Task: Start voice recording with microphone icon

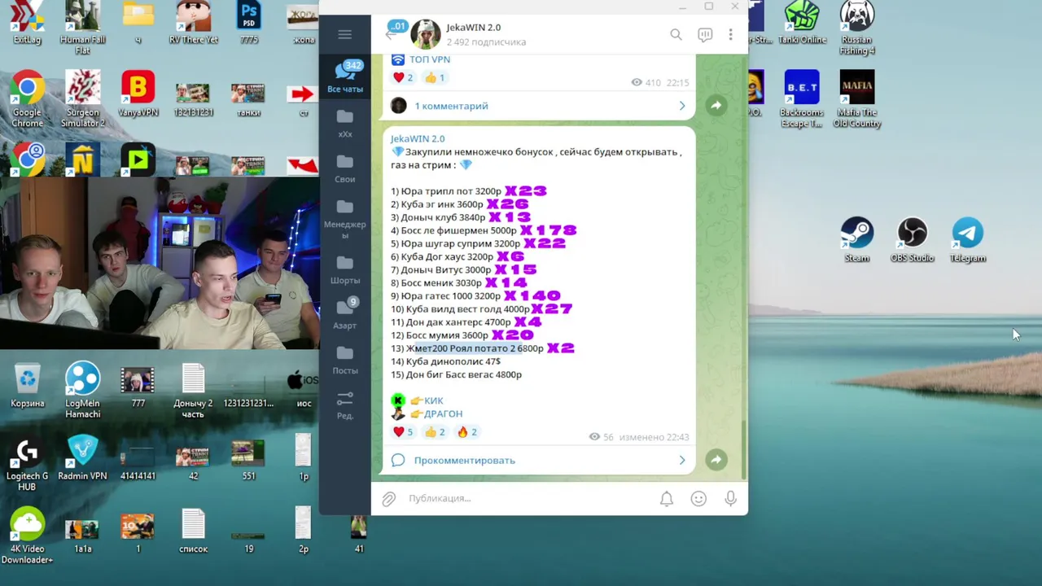Action: tap(730, 498)
